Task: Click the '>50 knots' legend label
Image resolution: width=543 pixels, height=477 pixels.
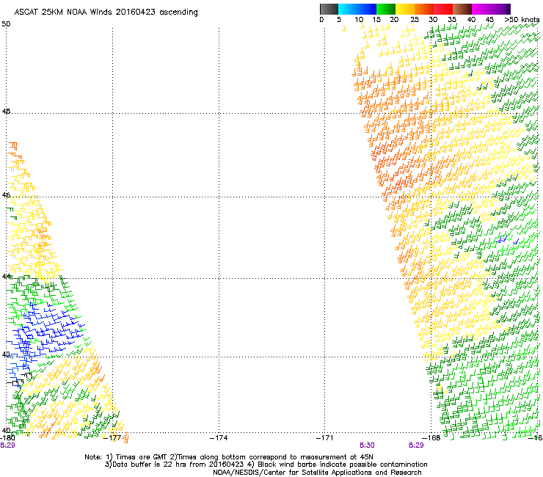Action: pyautogui.click(x=522, y=20)
